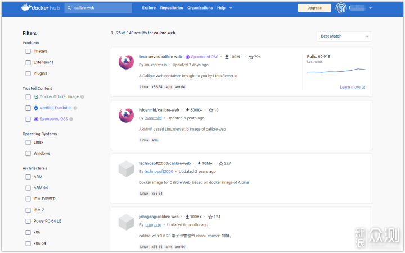405x253 pixels.
Task: Click the Pulls last week trend chart
Action: click(x=336, y=71)
